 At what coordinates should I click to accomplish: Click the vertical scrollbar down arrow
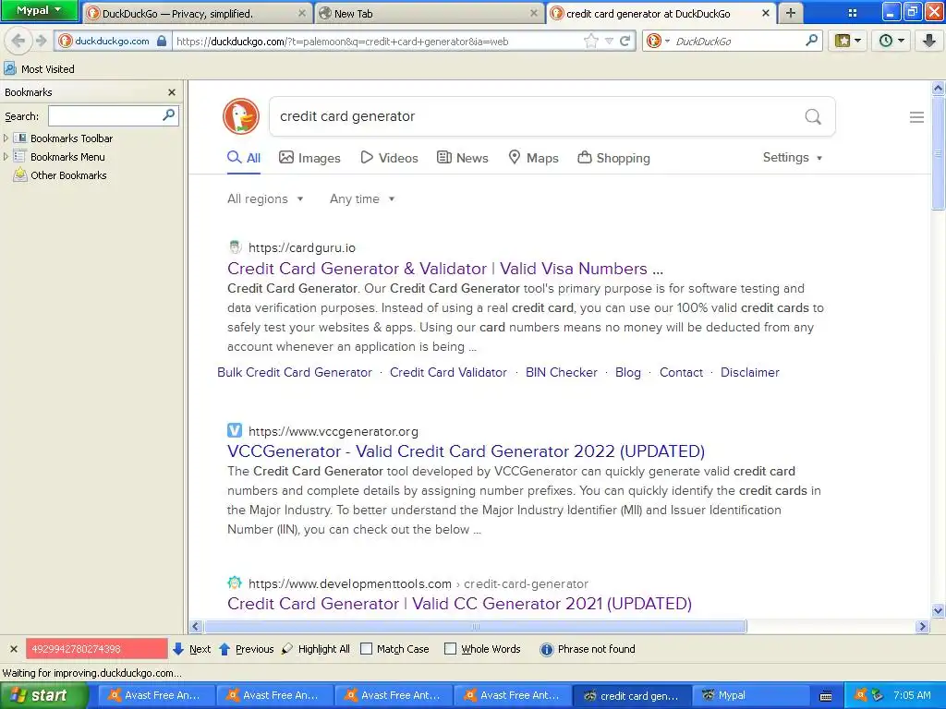[x=938, y=611]
